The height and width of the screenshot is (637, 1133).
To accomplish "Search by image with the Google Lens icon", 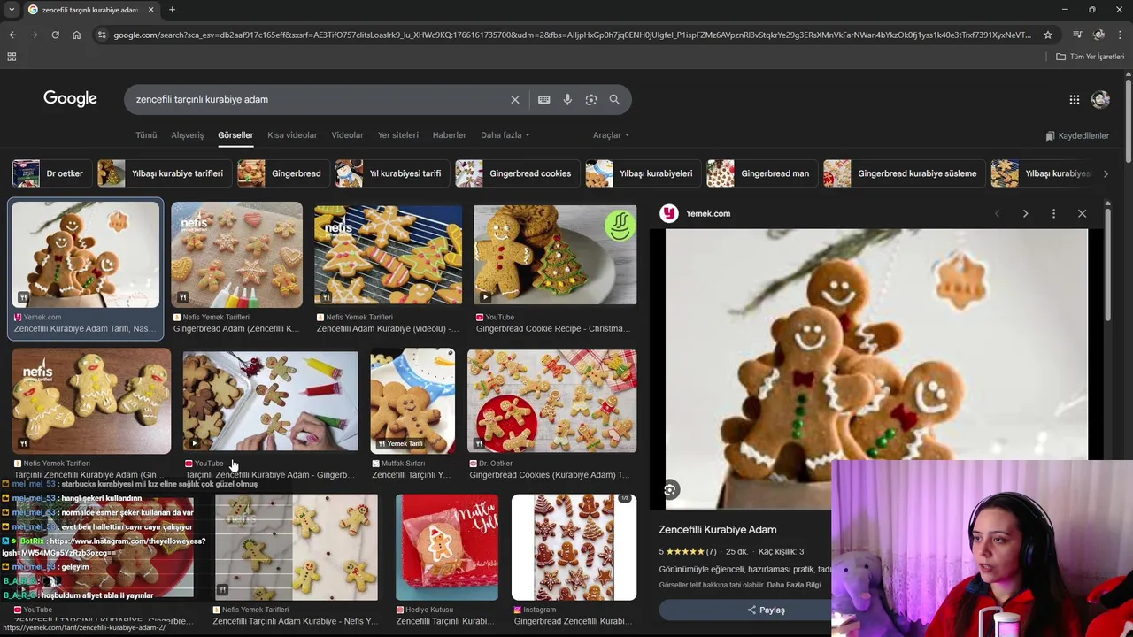I will (591, 100).
